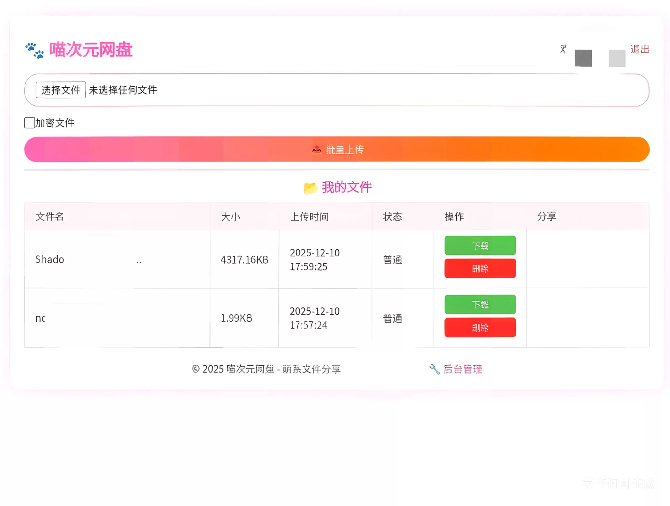The image size is (670, 506).
Task: Click the 未选择任何文件 file input area
Action: (x=123, y=90)
